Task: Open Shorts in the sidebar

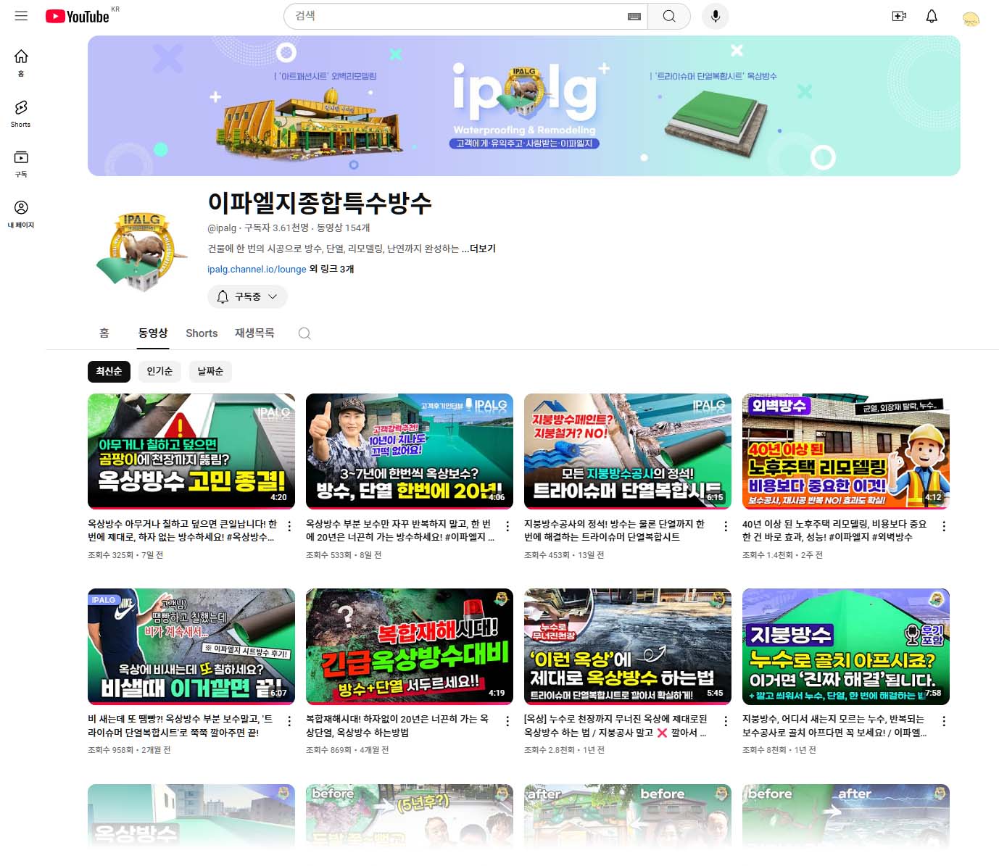Action: [x=21, y=114]
